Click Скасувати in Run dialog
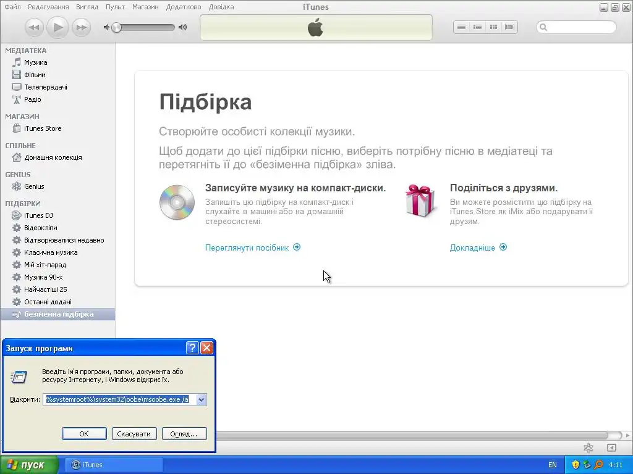The image size is (633, 474). coord(134,434)
